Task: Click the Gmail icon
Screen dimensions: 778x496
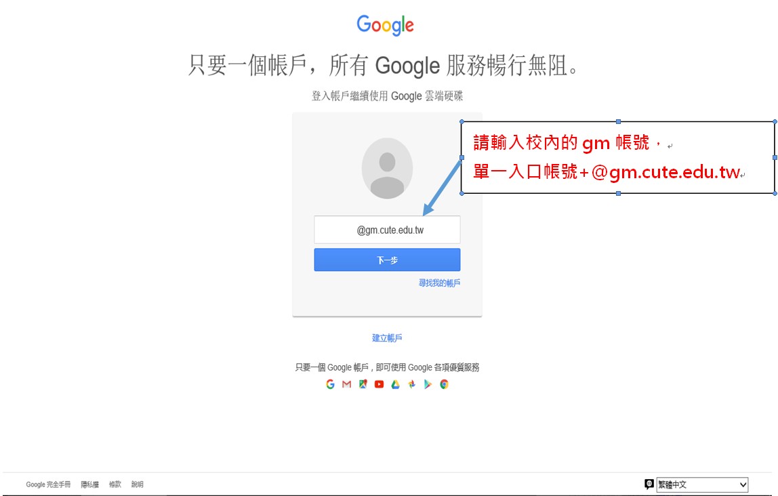Action: click(346, 384)
